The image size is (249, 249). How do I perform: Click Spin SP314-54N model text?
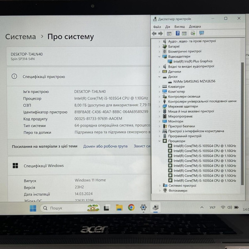[23, 59]
